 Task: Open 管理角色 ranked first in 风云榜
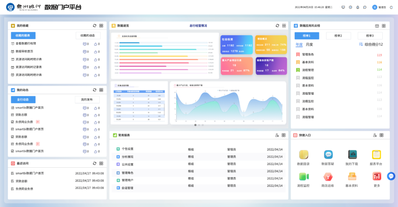(x=308, y=54)
